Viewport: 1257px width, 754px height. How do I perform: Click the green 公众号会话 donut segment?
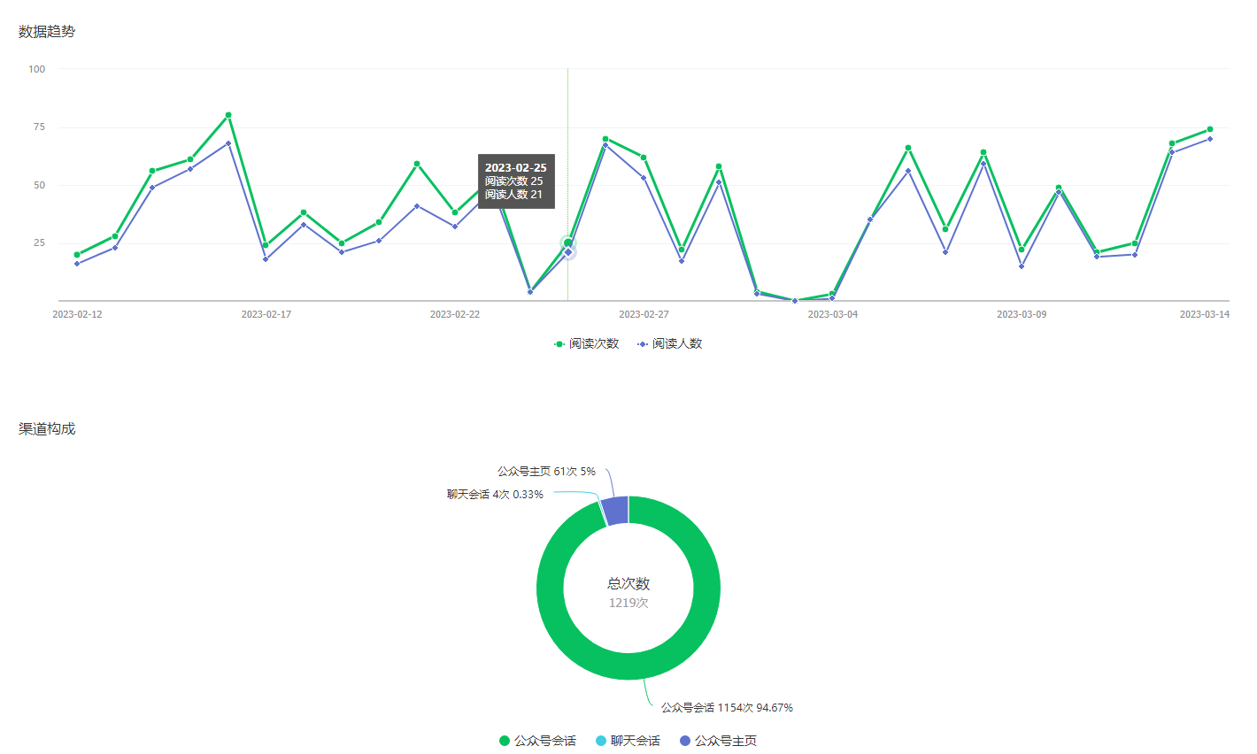[x=628, y=666]
